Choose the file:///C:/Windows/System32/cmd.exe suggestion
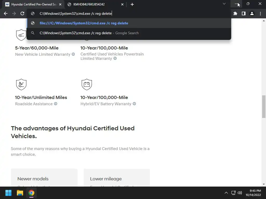Image resolution: width=266 pixels, height=199 pixels. pos(84,23)
